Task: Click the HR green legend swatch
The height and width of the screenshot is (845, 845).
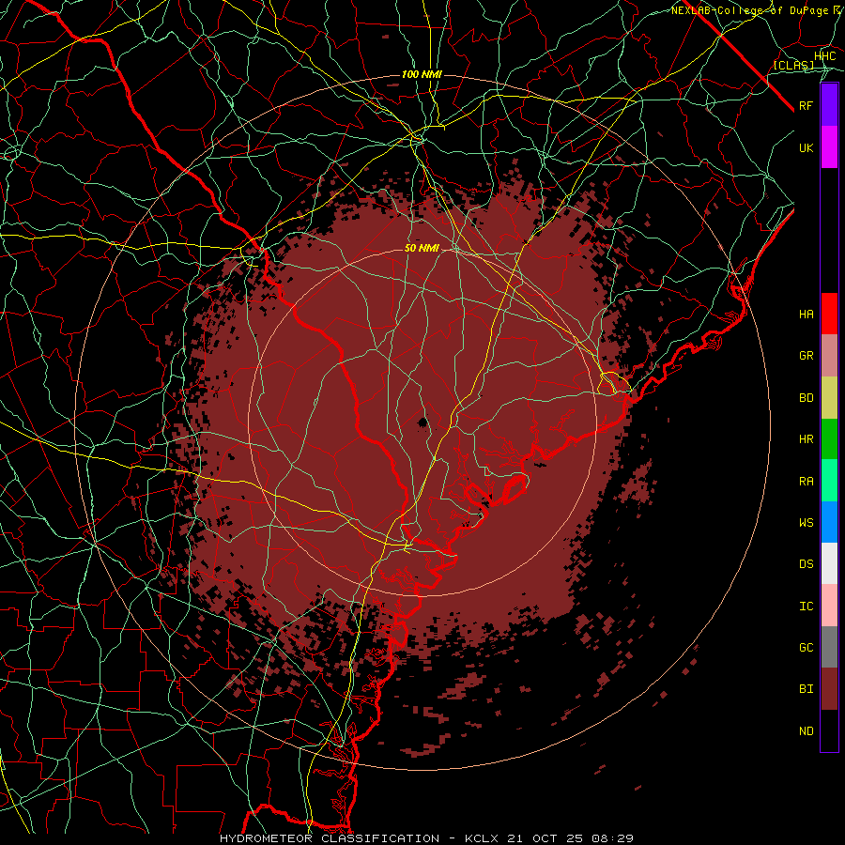Action: 829,438
